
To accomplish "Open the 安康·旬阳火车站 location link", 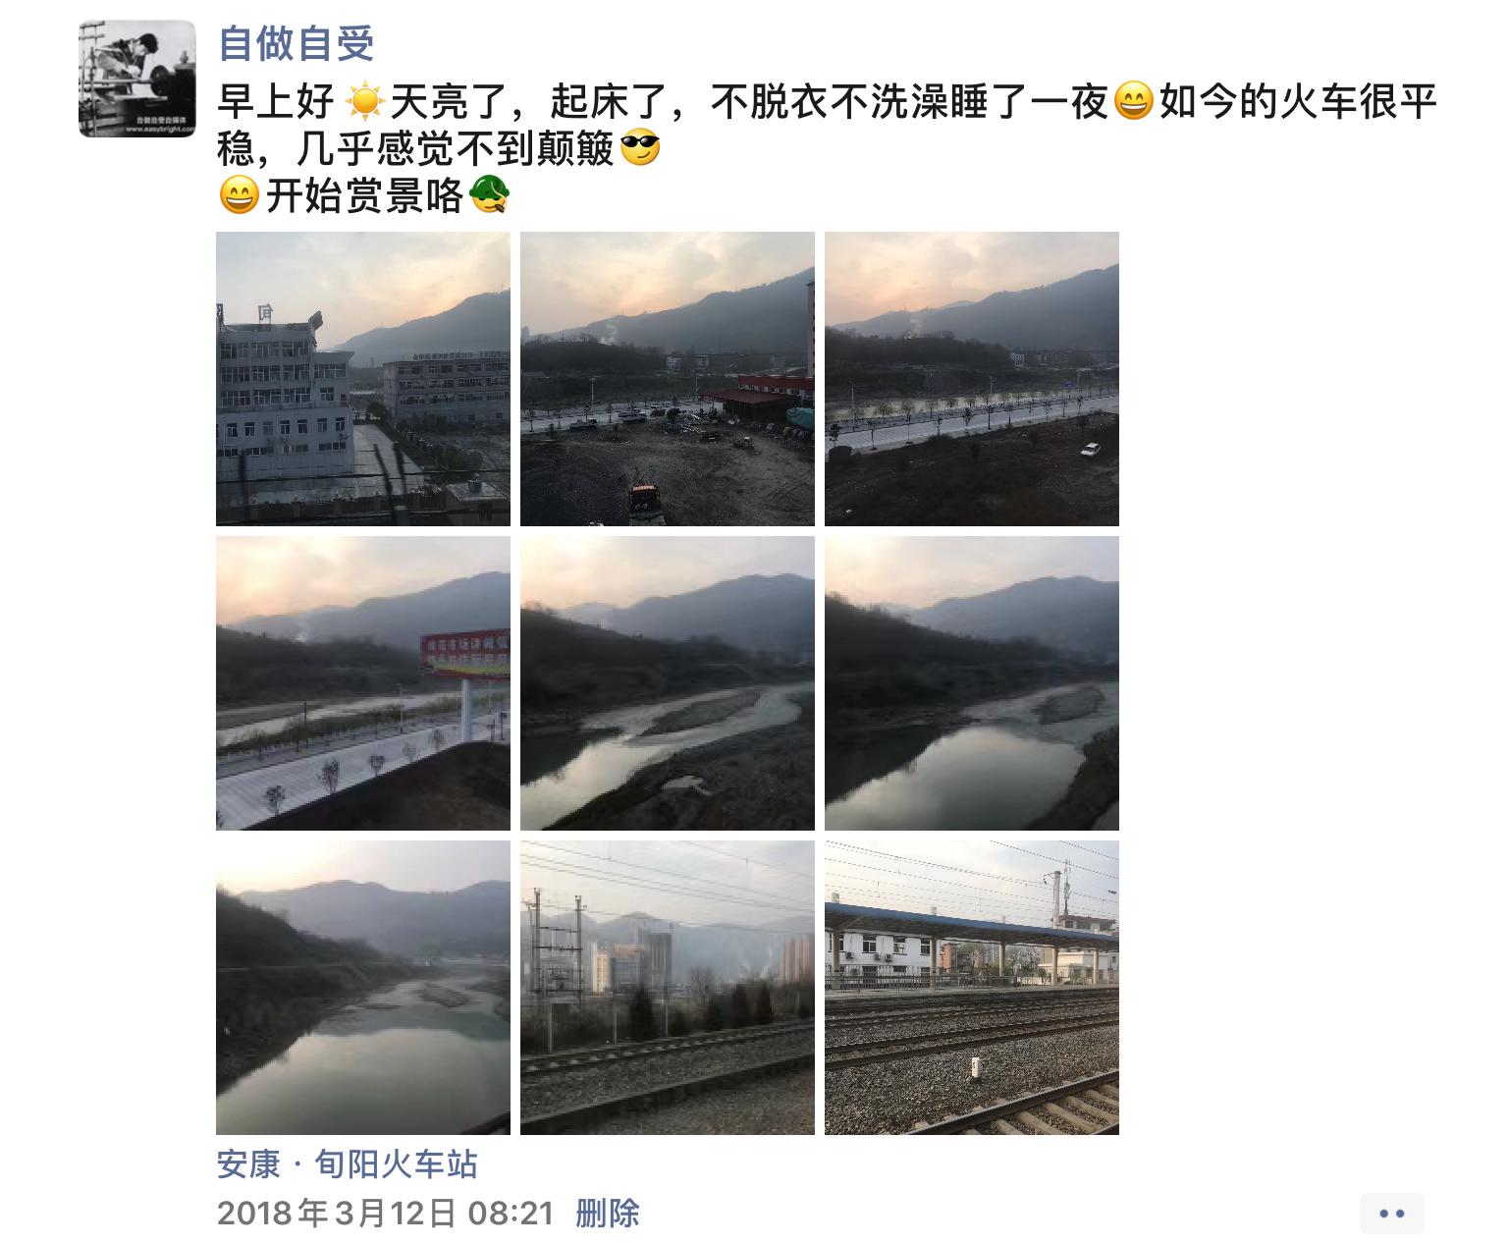I will [x=348, y=1164].
